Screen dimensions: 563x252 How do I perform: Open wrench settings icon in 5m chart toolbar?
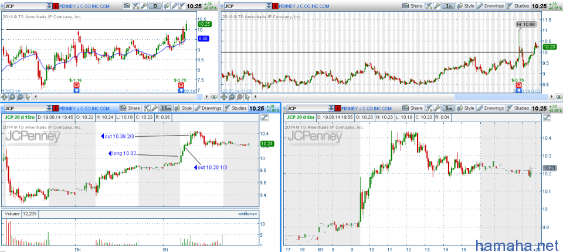[437, 108]
